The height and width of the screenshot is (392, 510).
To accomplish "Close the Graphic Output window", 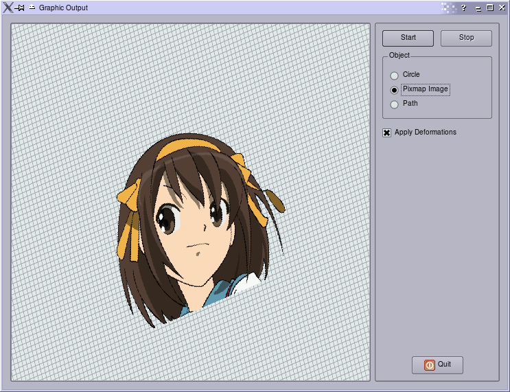I will pos(502,8).
